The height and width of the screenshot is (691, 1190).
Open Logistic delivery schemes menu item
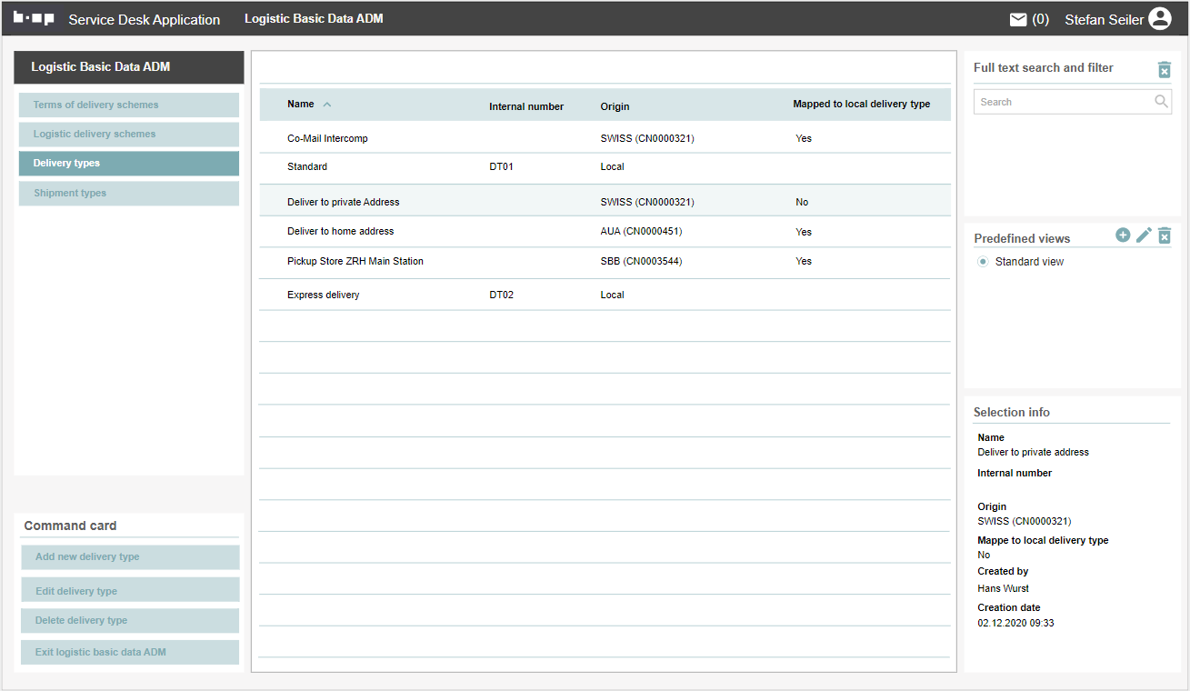pos(129,135)
